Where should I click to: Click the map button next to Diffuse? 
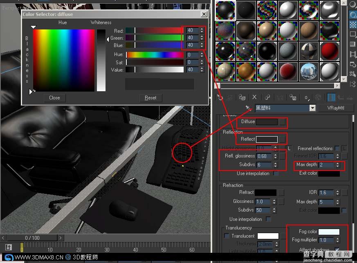pyautogui.click(x=283, y=122)
